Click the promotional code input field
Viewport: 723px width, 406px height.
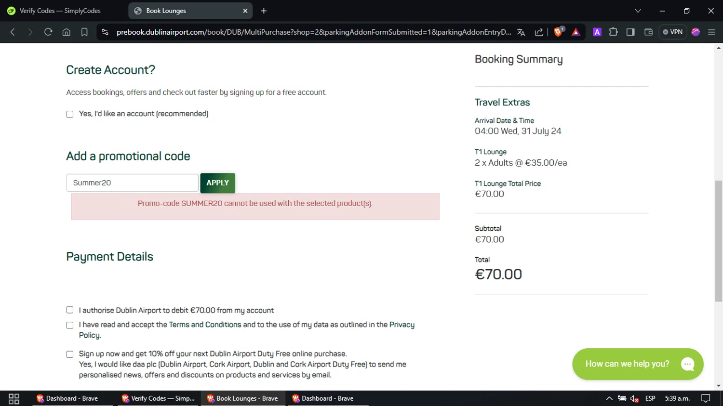tap(133, 183)
